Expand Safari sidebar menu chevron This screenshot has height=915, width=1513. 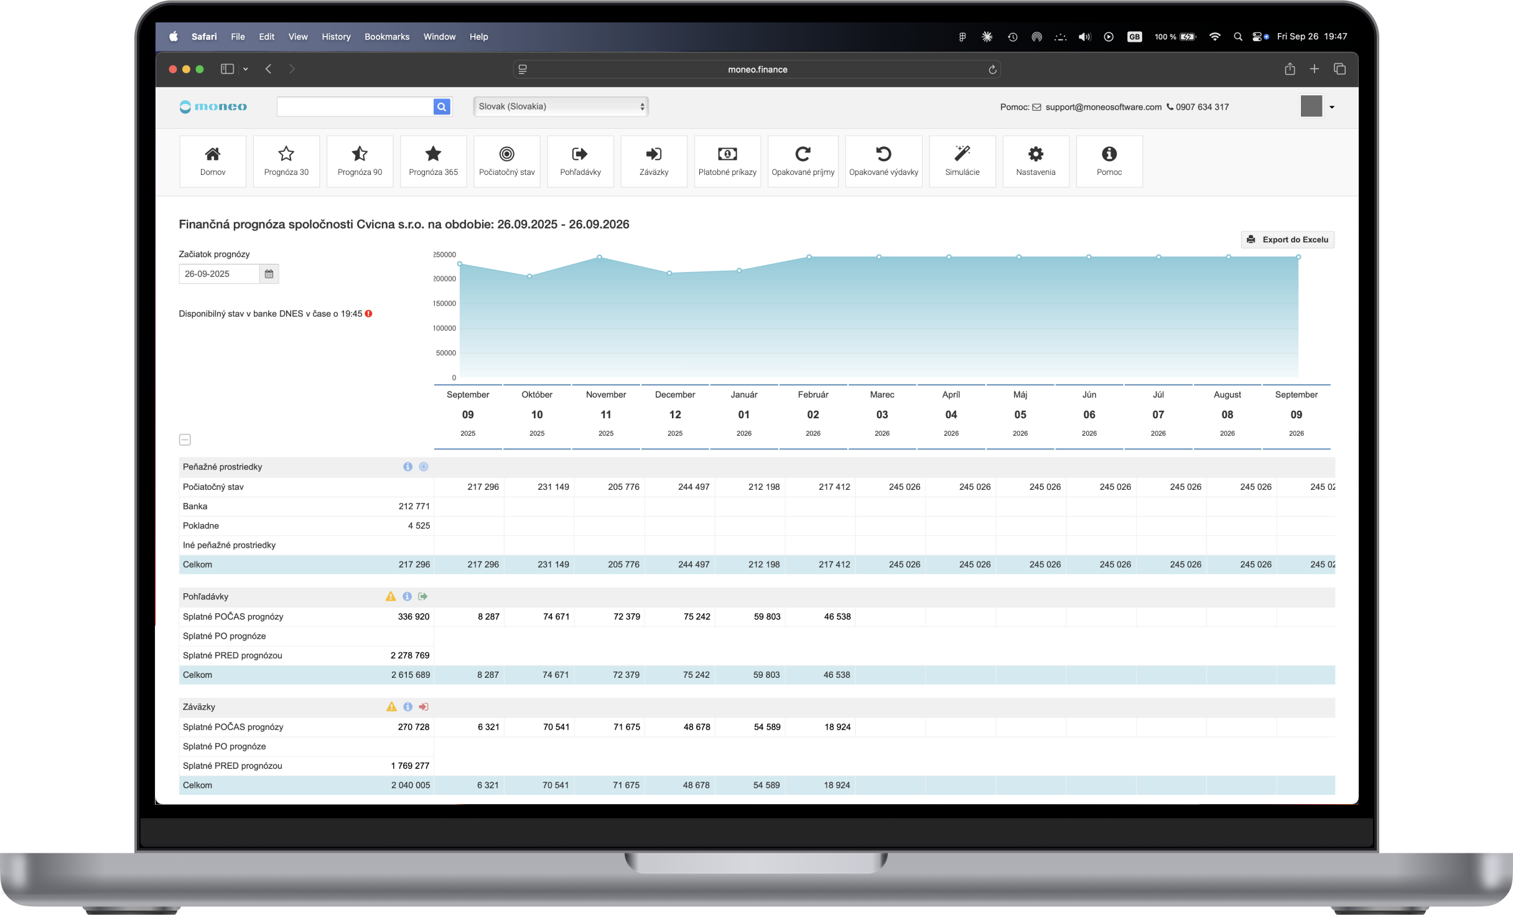246,69
